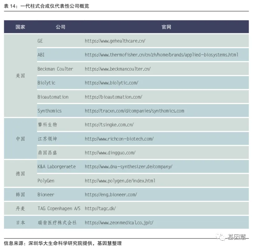254x248 pixels.
Task: Open the gehealthcare.cn website URL
Action: click(115, 41)
